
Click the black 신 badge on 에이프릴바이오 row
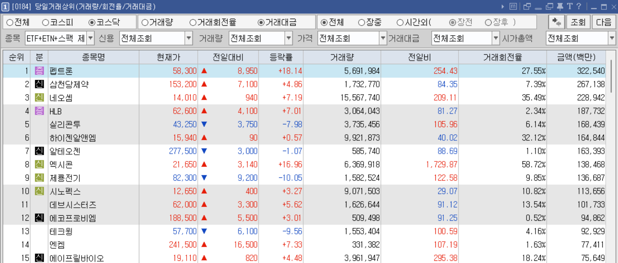tap(39, 258)
